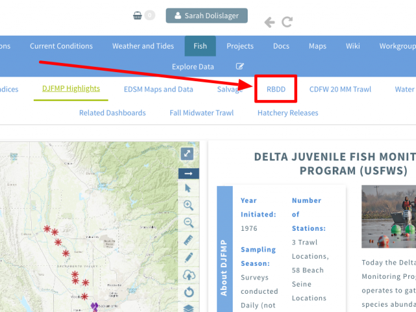Select the DJFMP Highlights tab

point(71,88)
